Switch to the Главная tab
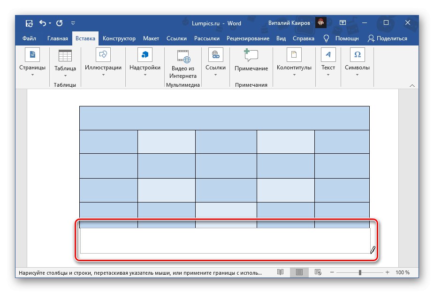 [58, 38]
